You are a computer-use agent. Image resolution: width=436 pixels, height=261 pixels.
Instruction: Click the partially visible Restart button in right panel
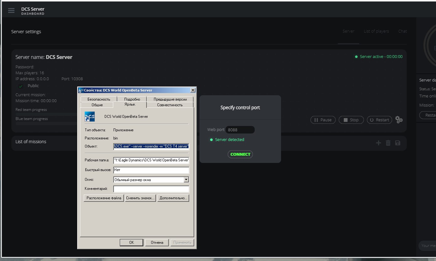coord(428,115)
